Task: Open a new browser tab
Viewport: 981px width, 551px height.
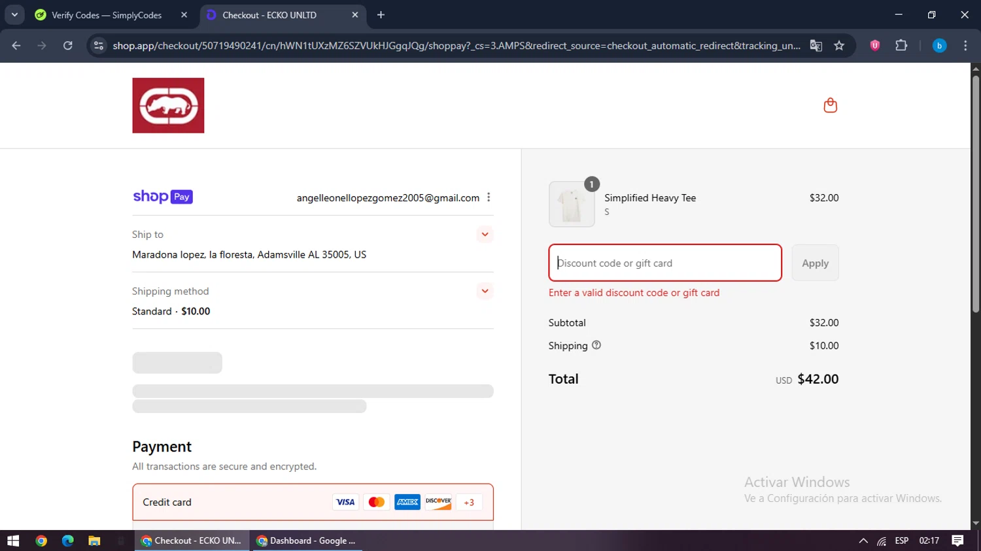Action: (x=381, y=14)
